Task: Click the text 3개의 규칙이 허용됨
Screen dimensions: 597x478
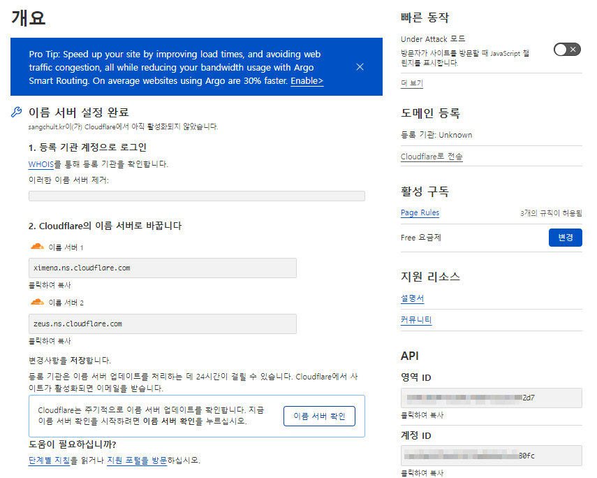Action: 551,213
